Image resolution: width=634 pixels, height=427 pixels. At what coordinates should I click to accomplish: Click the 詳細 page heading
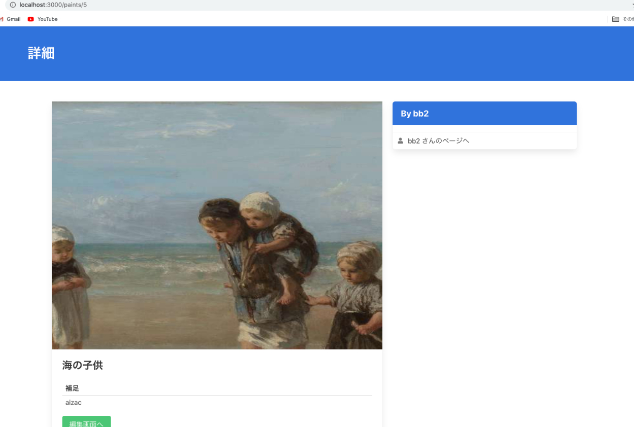(41, 53)
